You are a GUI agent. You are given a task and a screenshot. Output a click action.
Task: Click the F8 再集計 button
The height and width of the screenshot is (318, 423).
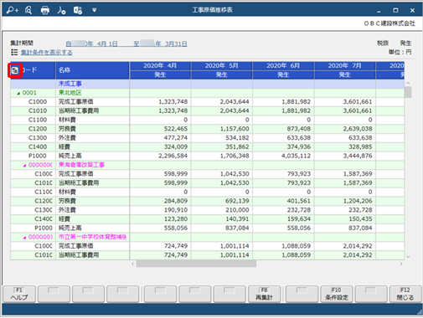(264, 294)
